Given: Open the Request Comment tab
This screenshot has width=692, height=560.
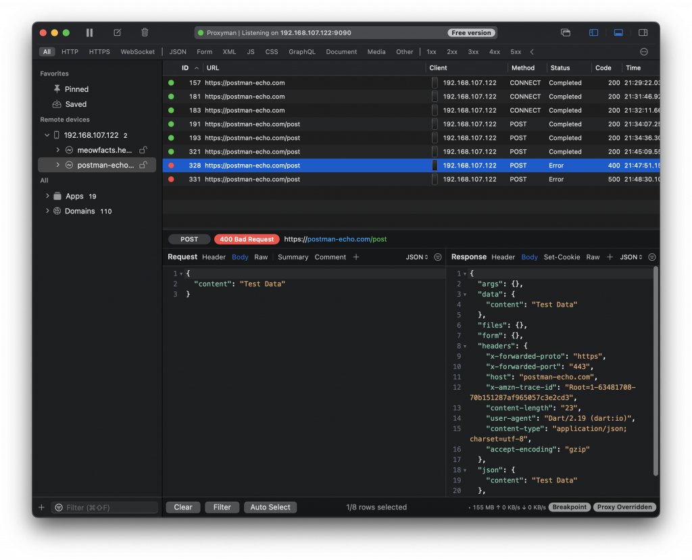Looking at the screenshot, I should click(330, 257).
